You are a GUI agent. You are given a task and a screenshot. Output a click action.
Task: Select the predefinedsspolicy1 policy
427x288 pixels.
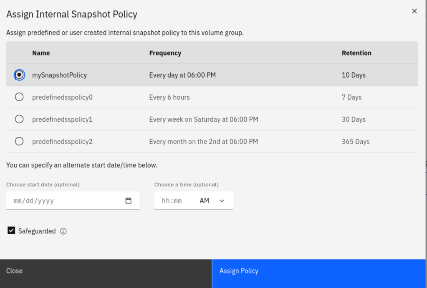(x=19, y=119)
